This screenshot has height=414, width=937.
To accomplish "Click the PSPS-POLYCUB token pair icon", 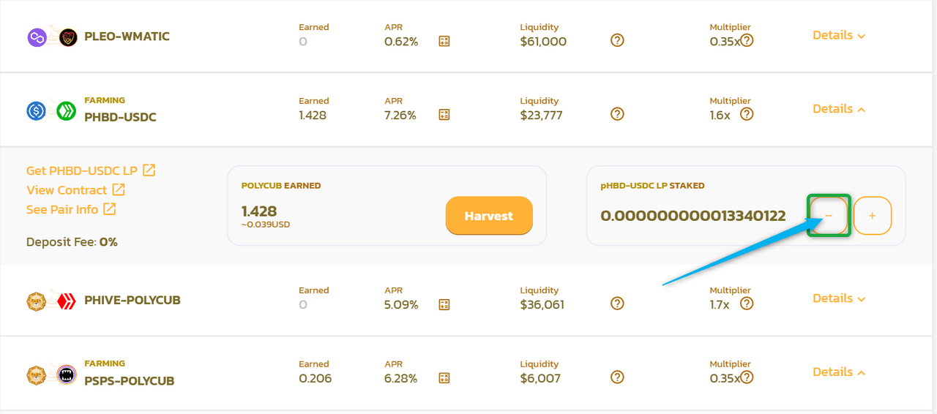I will (52, 375).
